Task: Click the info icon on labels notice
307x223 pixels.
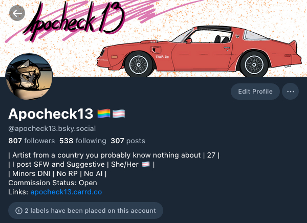Action: point(19,211)
